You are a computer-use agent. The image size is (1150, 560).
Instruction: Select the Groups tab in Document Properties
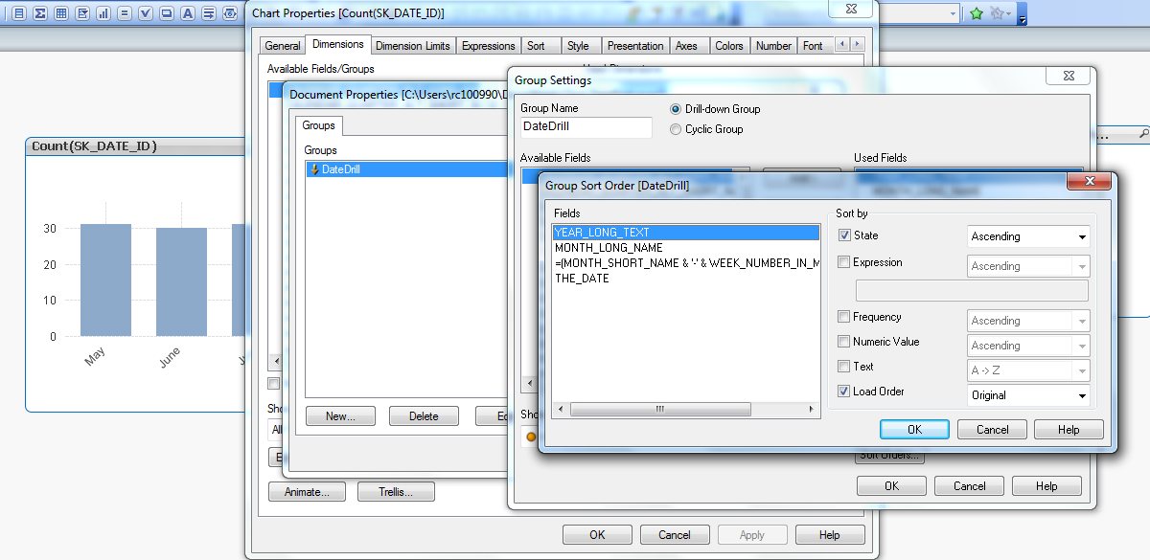(x=319, y=125)
